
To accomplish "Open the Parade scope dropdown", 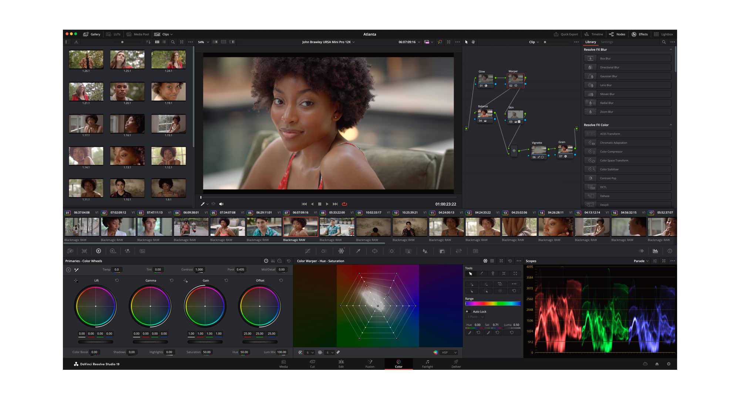I will (640, 261).
